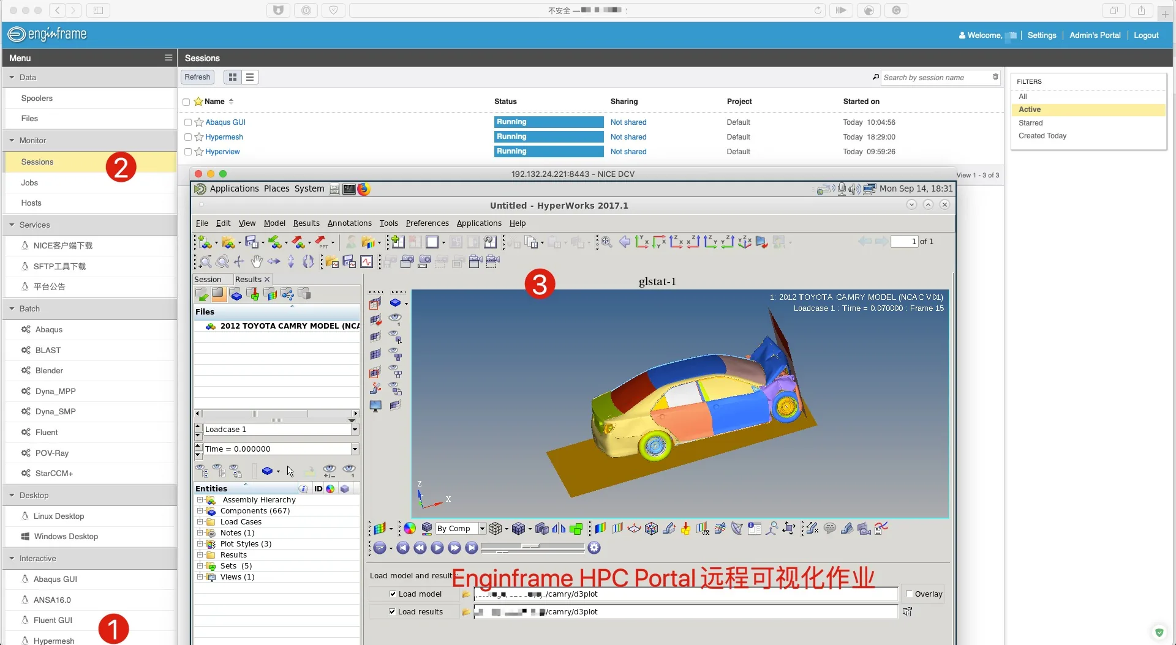The image size is (1176, 645).
Task: Expand the Components (667) tree node
Action: point(200,511)
